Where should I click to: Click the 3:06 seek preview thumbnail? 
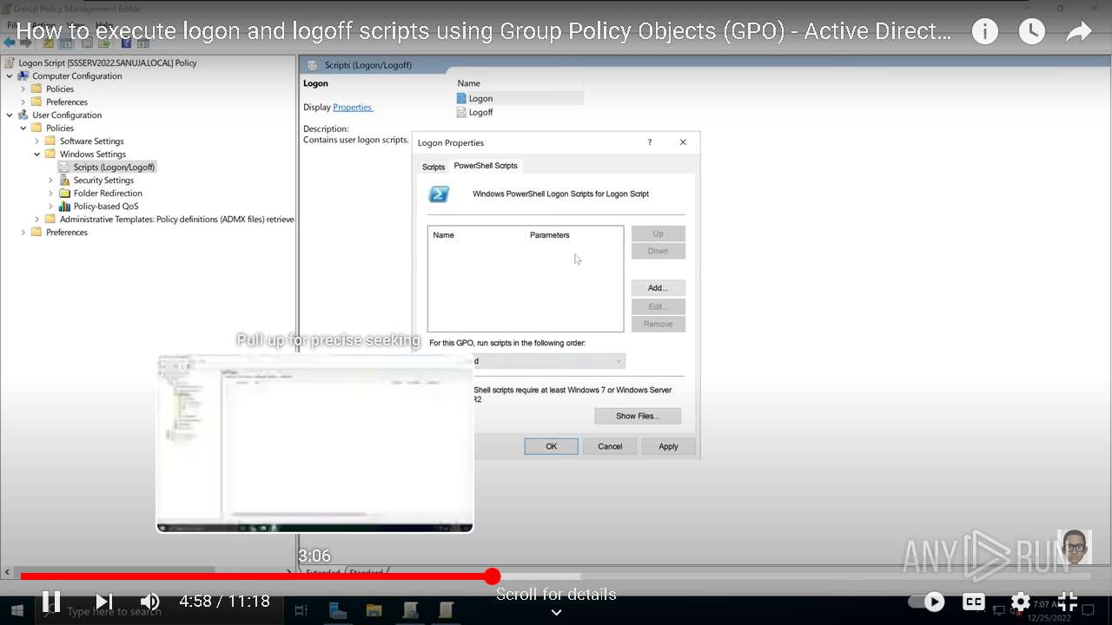(x=314, y=443)
